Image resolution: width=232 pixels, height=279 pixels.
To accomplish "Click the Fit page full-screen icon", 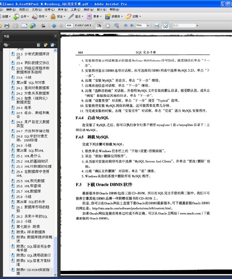I will point(165,26).
